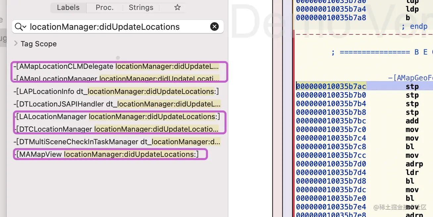Screen dimensions: 433x217
Task: Select DTCLocationManager locationManager entry
Action: coord(116,129)
